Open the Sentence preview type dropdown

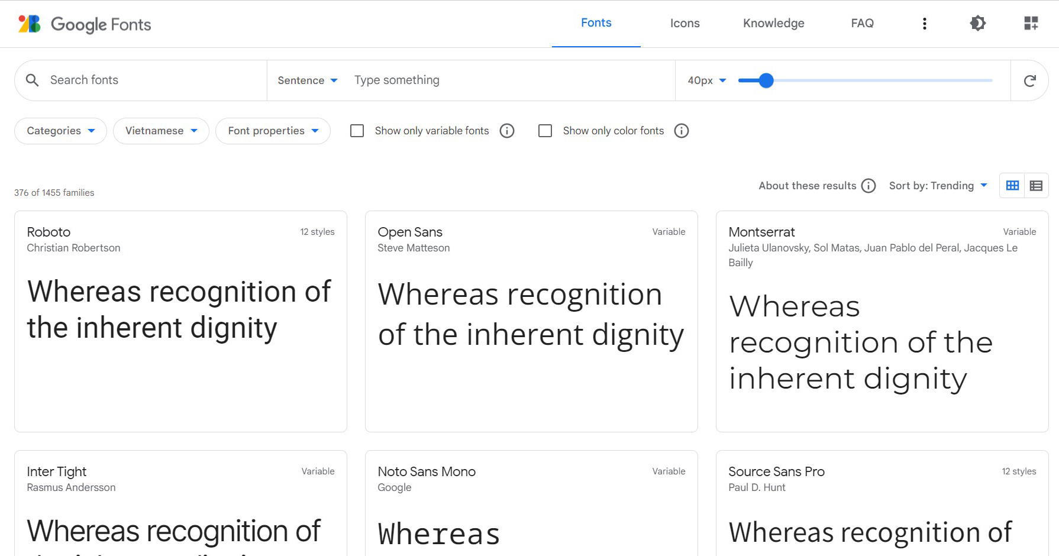pyautogui.click(x=308, y=80)
